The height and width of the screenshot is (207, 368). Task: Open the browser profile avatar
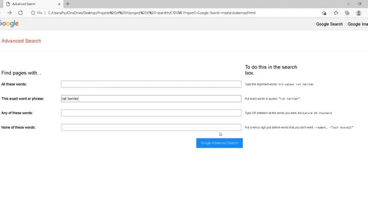[359, 13]
